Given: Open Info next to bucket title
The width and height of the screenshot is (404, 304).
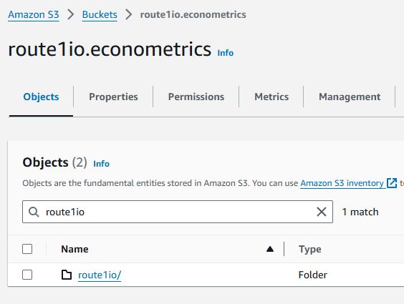Looking at the screenshot, I should click(x=226, y=53).
